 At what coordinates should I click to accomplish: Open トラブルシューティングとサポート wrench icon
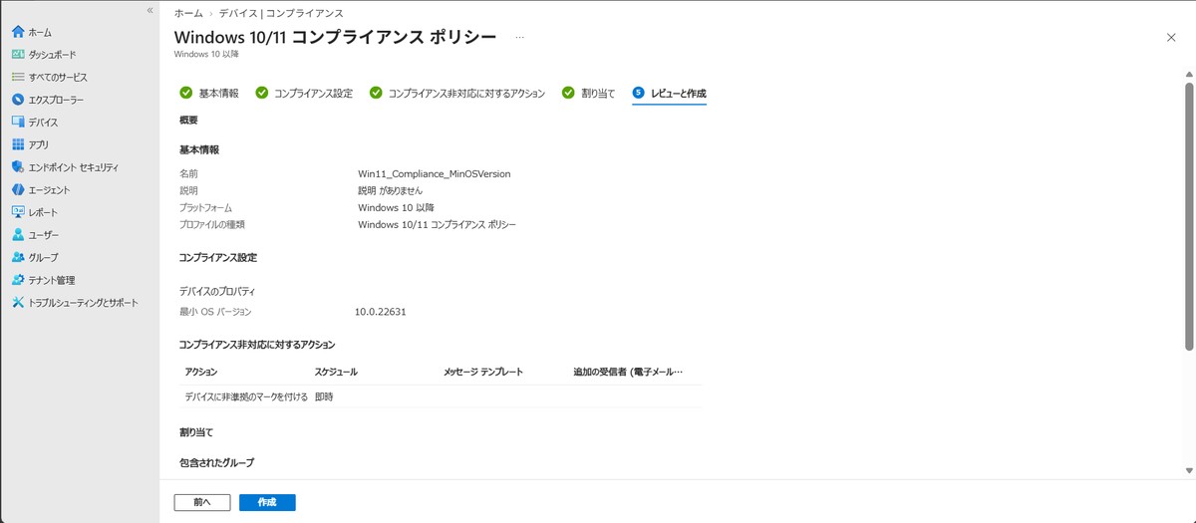pyautogui.click(x=18, y=303)
